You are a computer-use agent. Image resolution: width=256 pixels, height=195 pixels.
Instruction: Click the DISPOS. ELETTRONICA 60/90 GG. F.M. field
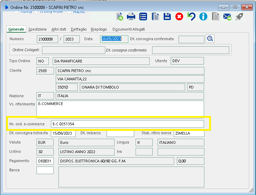pyautogui.click(x=116, y=161)
